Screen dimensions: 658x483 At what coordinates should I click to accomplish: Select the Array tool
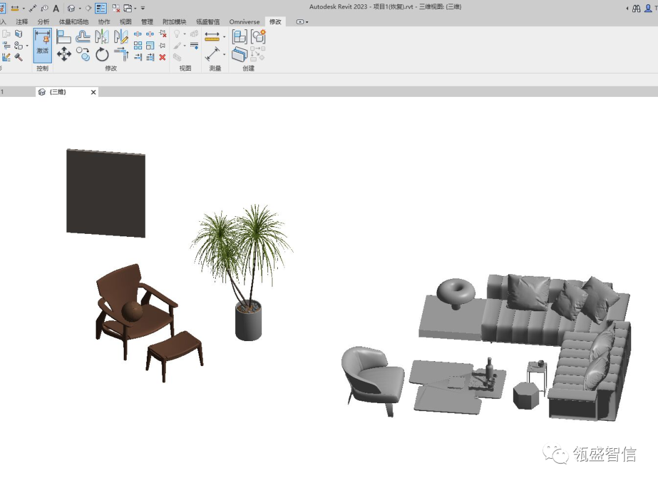(138, 45)
